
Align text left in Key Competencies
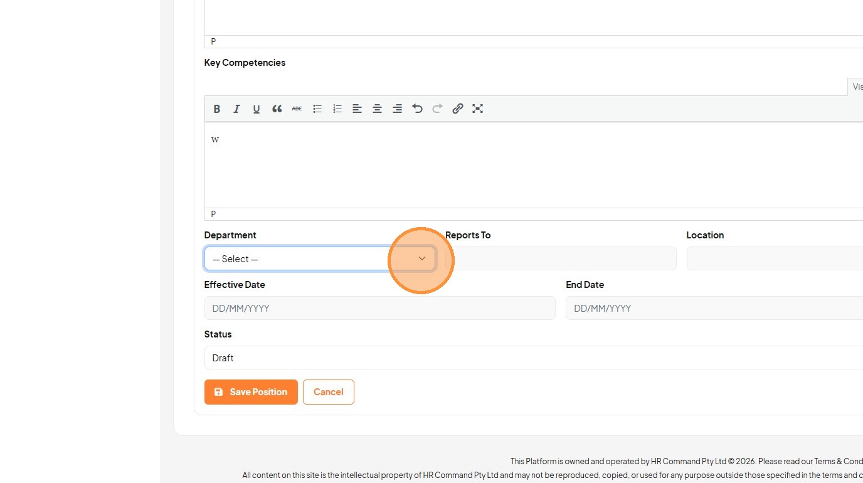pos(357,109)
